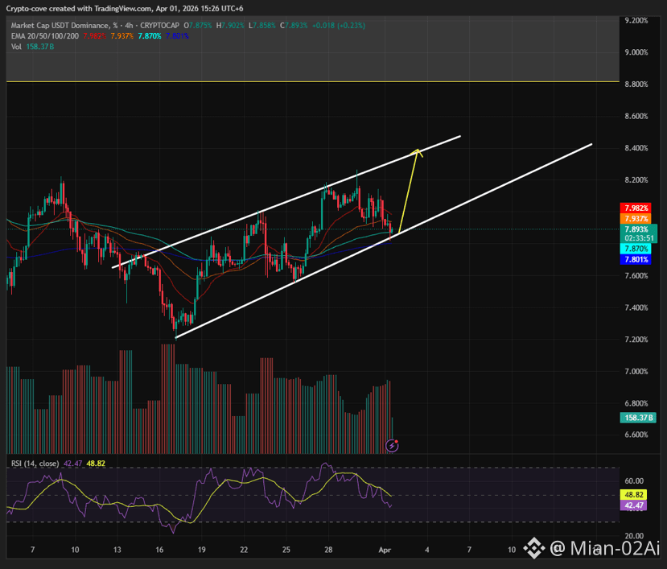Click the 9.000% price axis label

click(636, 52)
